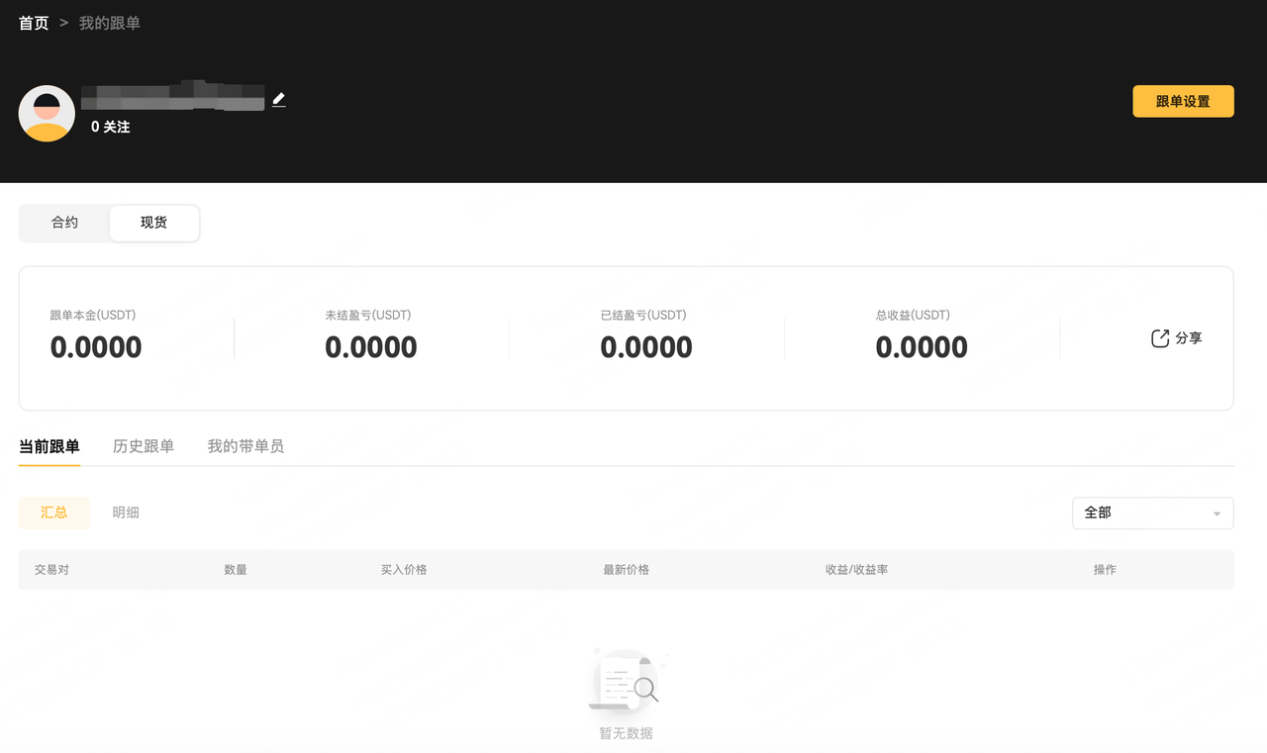1267x753 pixels.
Task: Open the 0 关注 following count
Action: point(110,127)
